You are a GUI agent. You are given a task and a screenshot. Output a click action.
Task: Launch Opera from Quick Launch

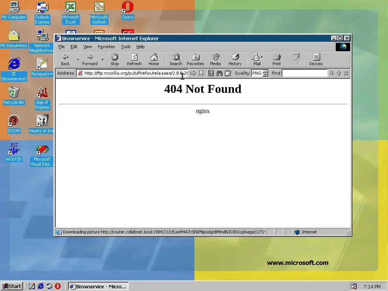(58, 286)
